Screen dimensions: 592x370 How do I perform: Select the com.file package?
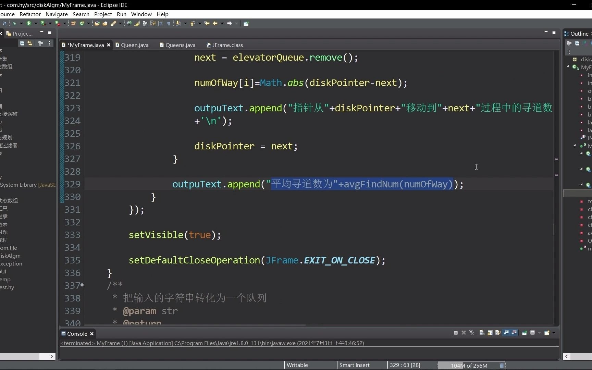(x=9, y=248)
